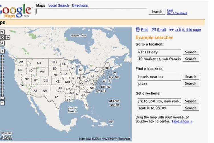This screenshot has width=214, height=143.
Task: Click the ME state label
Action: tap(107, 68)
